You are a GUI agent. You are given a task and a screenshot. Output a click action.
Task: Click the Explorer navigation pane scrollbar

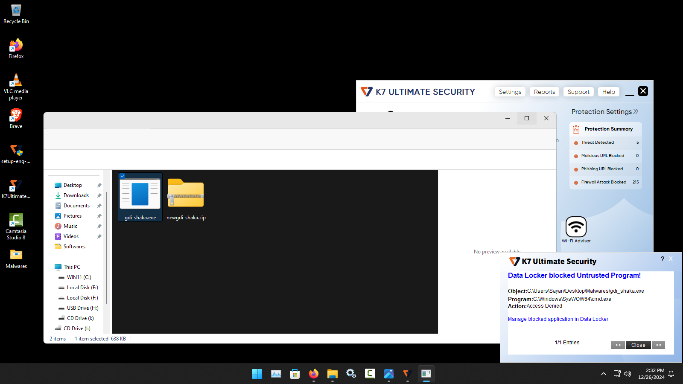(106, 247)
